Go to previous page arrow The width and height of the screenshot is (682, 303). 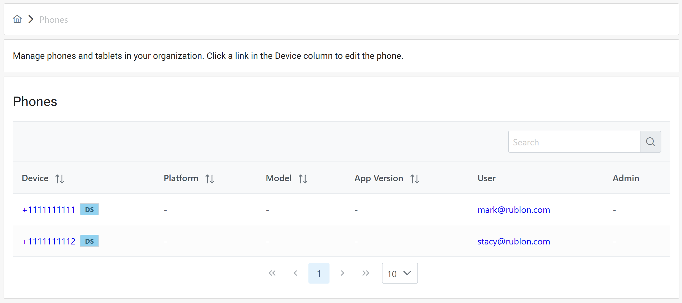(295, 273)
